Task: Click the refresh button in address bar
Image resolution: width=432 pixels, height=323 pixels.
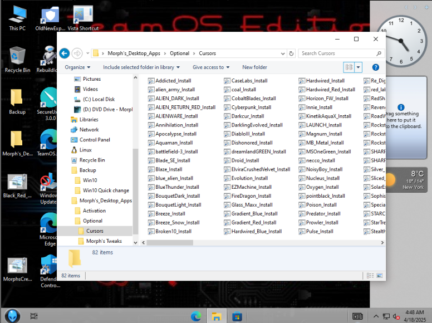Action: tap(291, 53)
